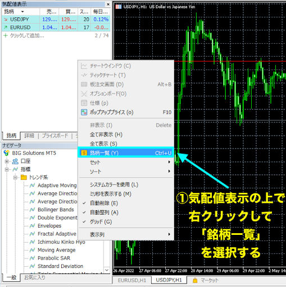Switch to the 詳細 tab

[29, 136]
